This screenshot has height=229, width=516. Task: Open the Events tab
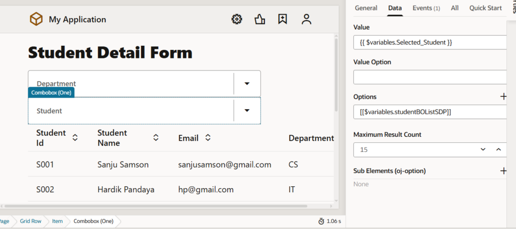coord(426,8)
